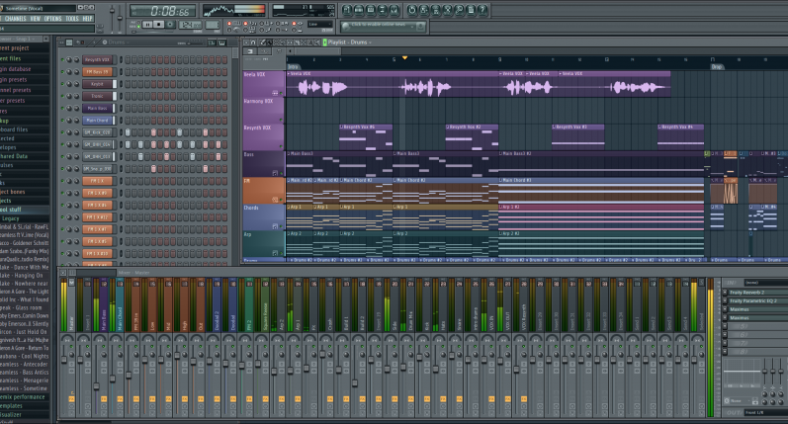Adjust the main volume slider in the top bar

(x=112, y=13)
